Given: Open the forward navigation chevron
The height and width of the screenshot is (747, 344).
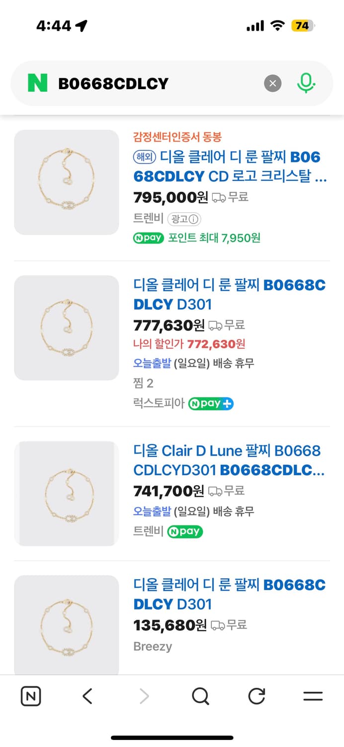Looking at the screenshot, I should [x=144, y=696].
